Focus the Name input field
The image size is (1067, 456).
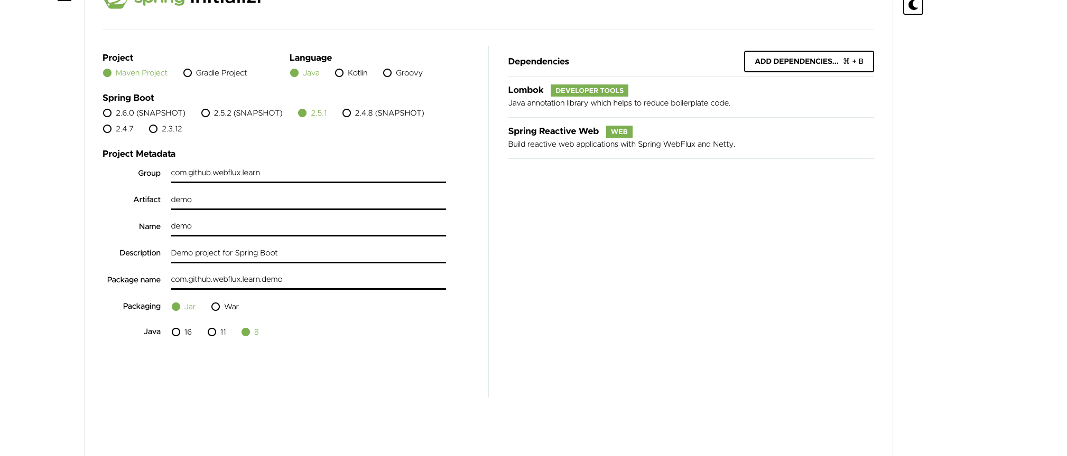point(309,226)
